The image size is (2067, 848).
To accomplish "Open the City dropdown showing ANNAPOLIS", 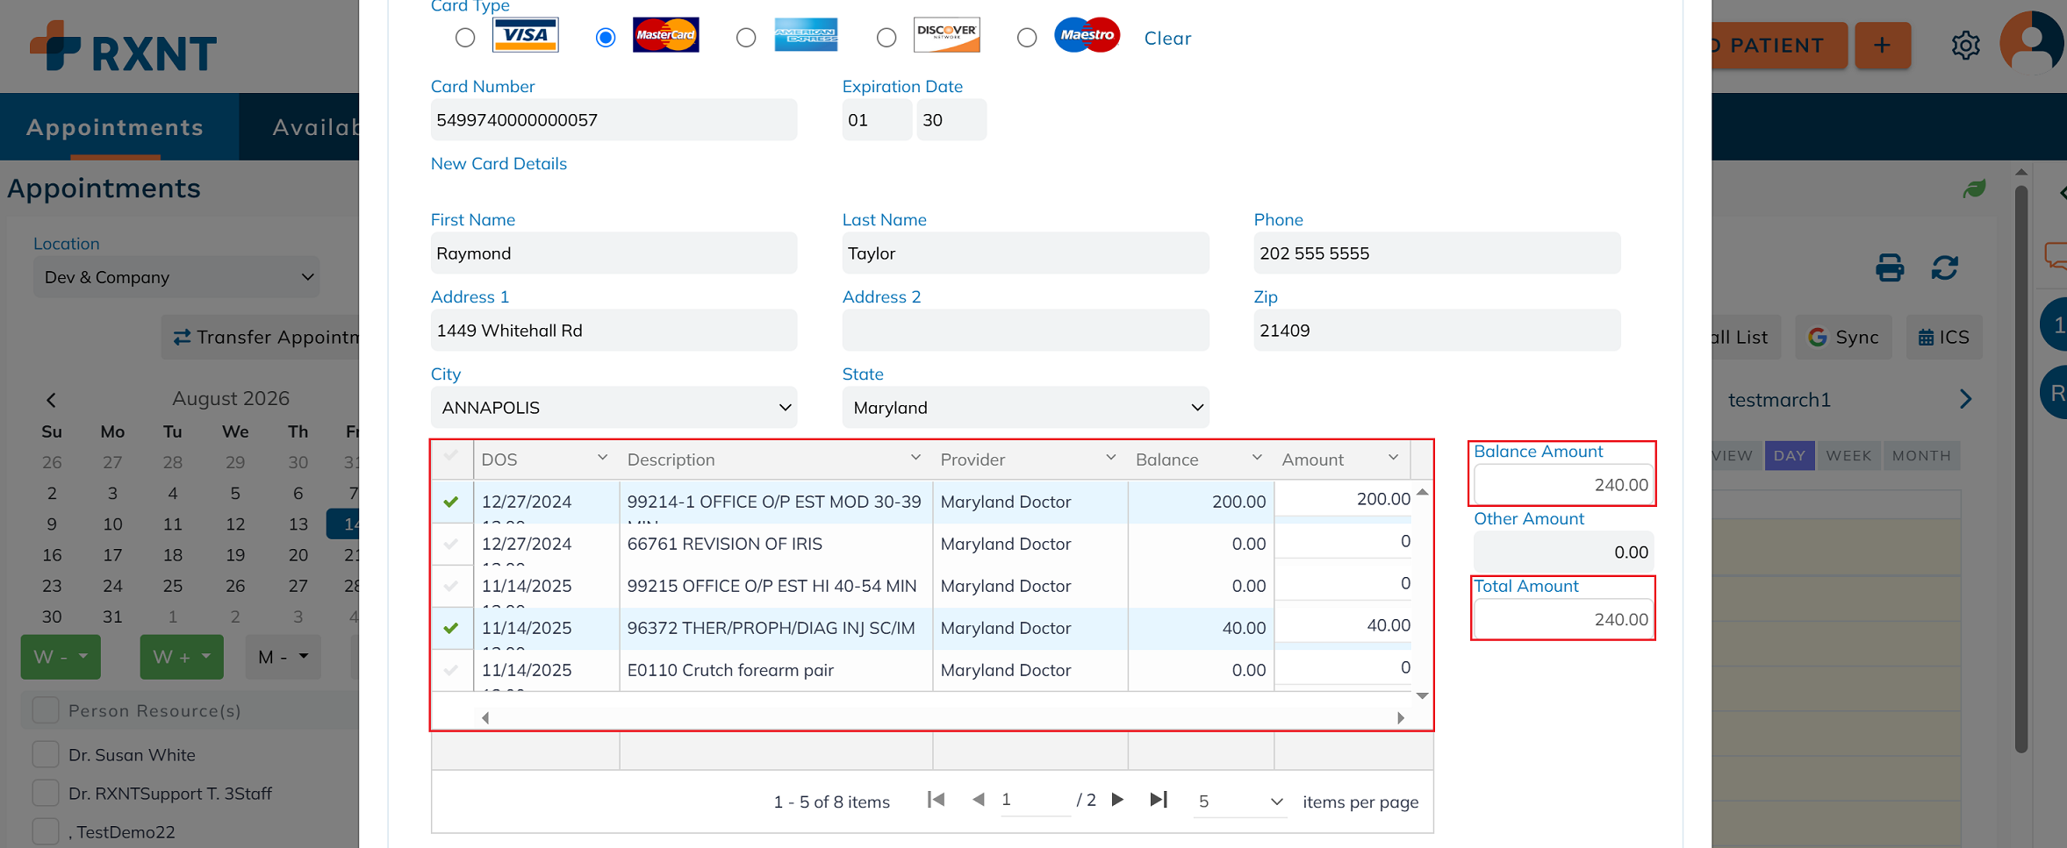I will 614,408.
